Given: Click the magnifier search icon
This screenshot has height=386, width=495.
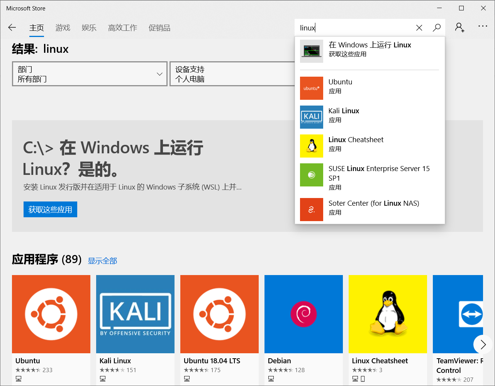Looking at the screenshot, I should tap(437, 28).
